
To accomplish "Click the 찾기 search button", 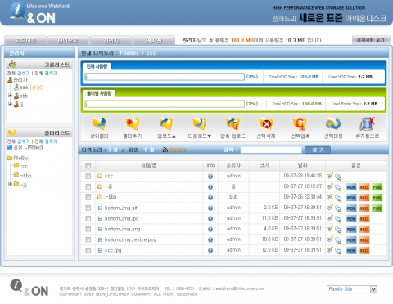I will (x=318, y=150).
